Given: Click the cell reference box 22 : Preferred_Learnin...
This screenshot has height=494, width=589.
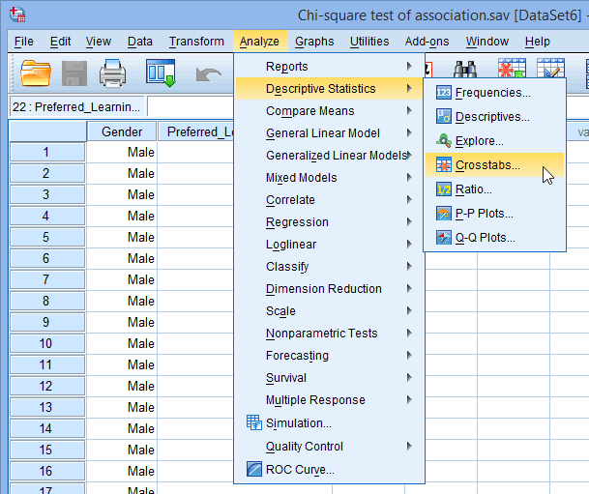Looking at the screenshot, I should tap(76, 107).
